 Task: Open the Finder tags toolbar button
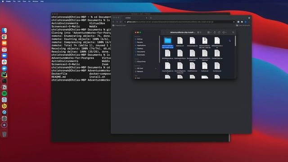click(x=219, y=32)
